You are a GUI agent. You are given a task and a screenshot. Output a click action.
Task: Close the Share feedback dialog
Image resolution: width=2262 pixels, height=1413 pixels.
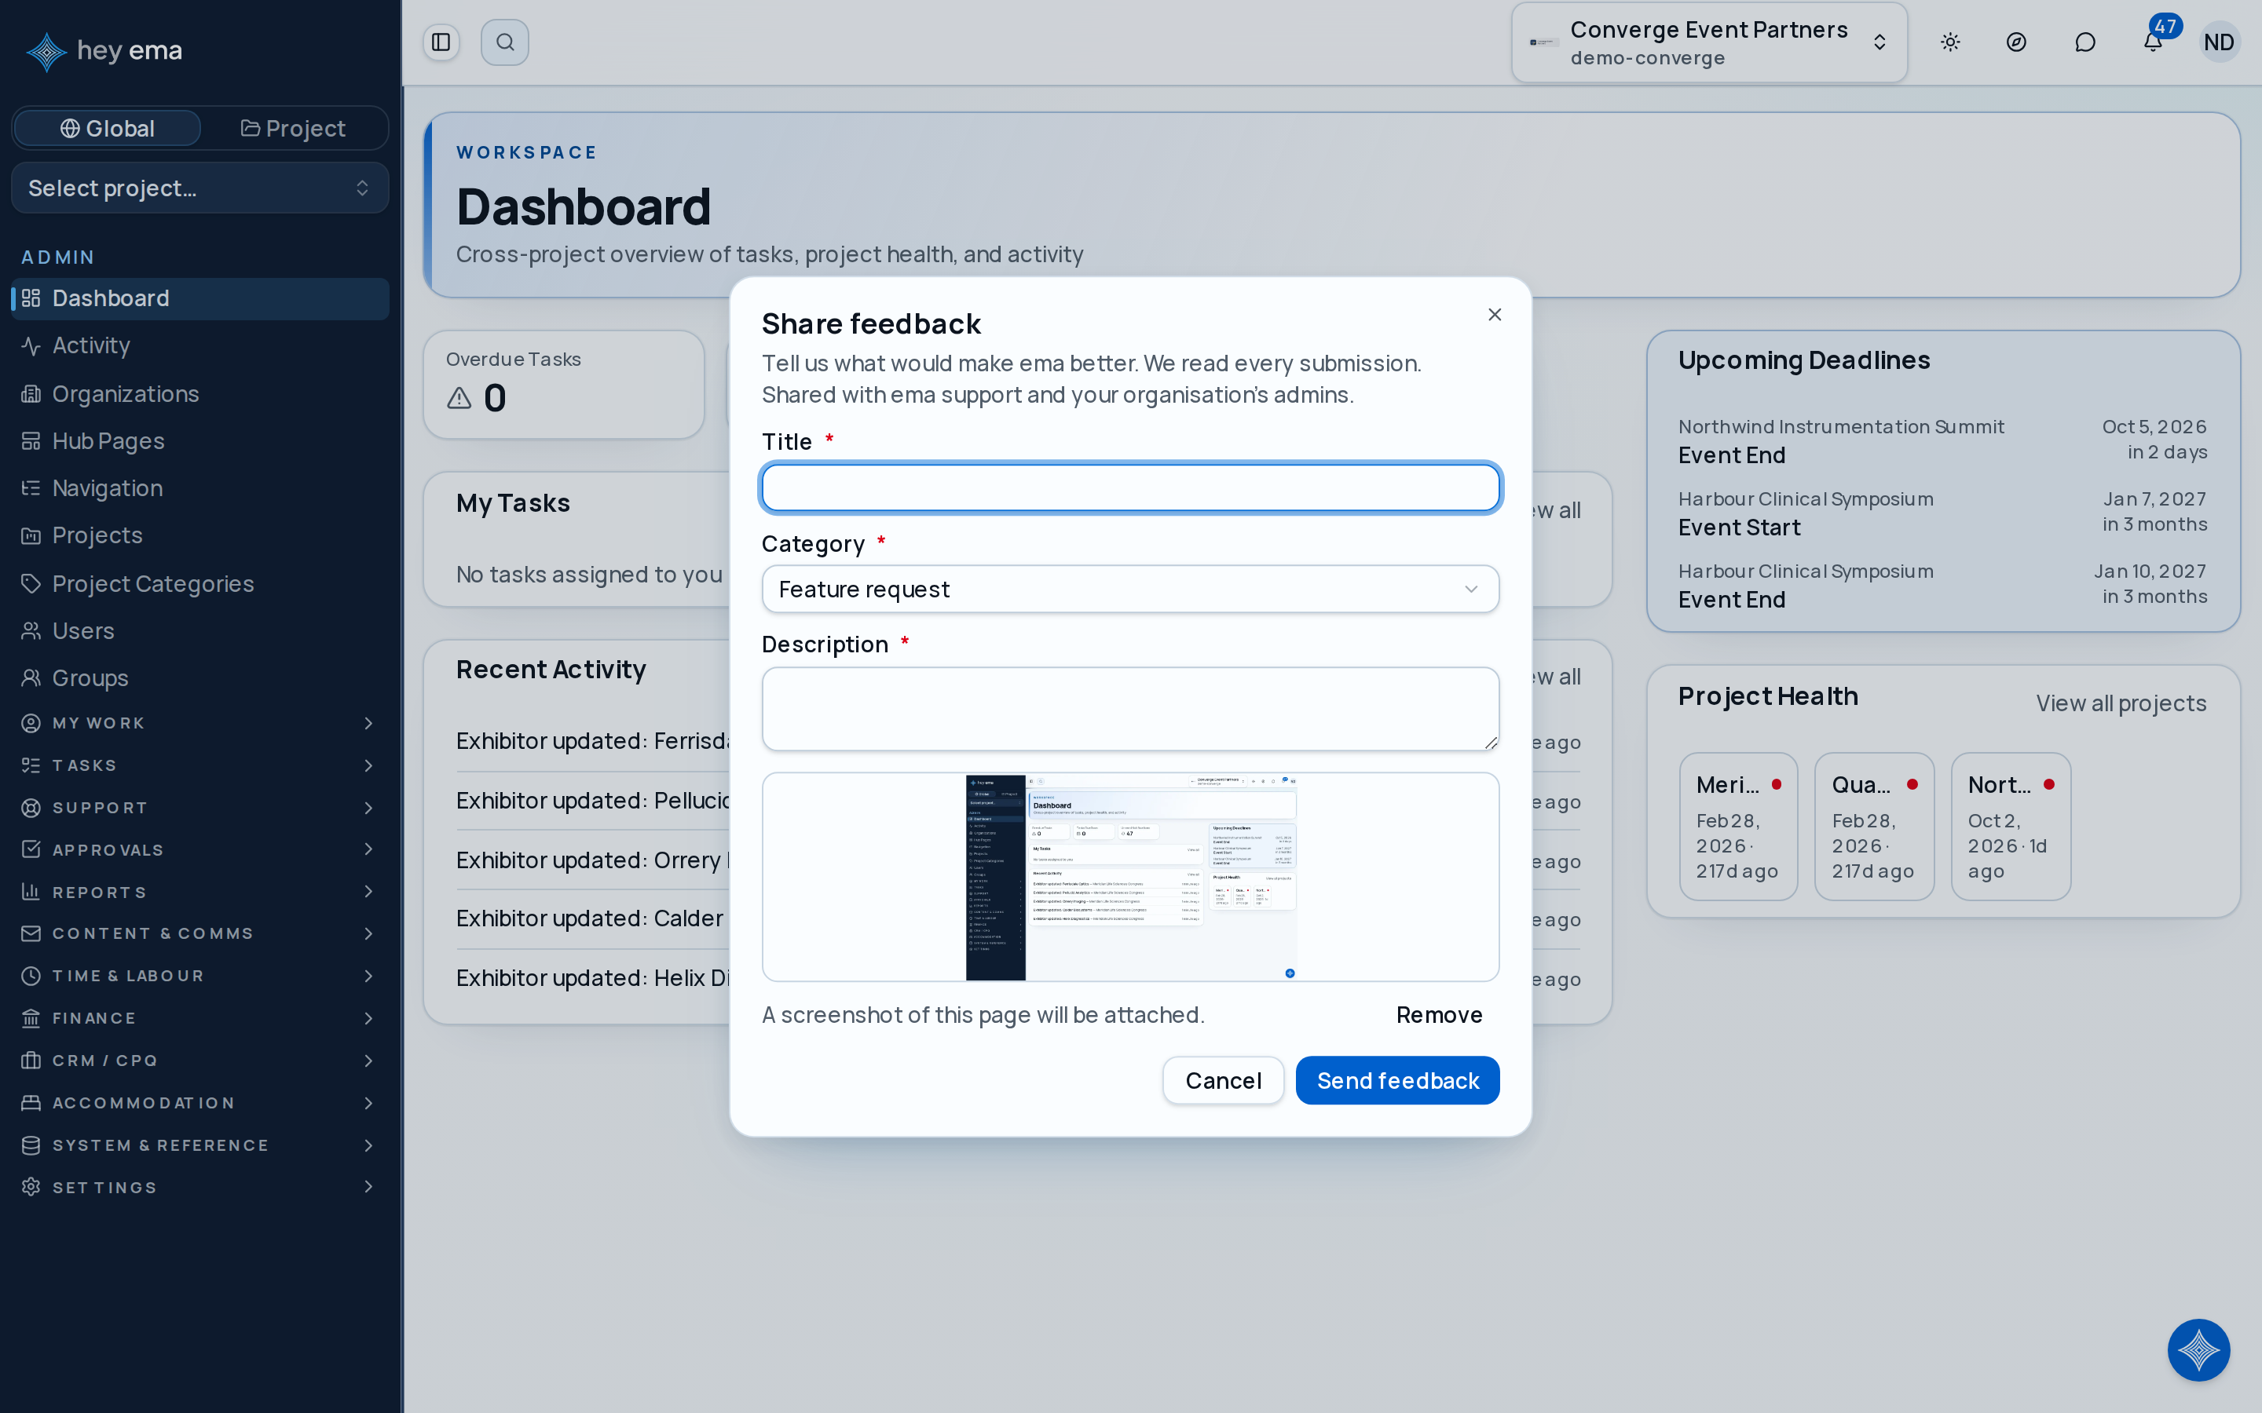1495,315
